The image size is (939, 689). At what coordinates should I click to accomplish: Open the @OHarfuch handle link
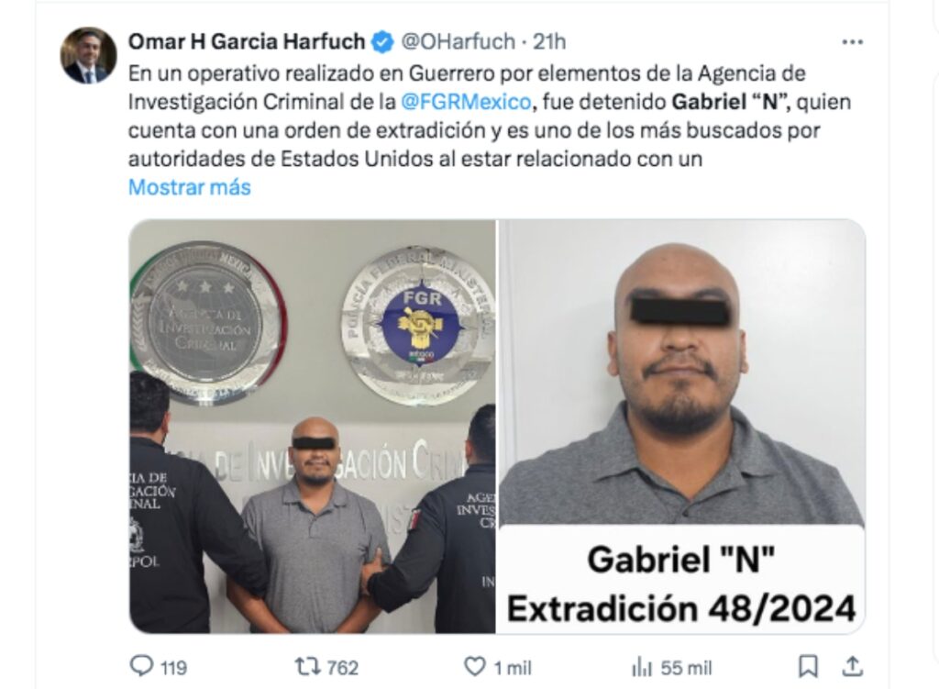[x=458, y=42]
